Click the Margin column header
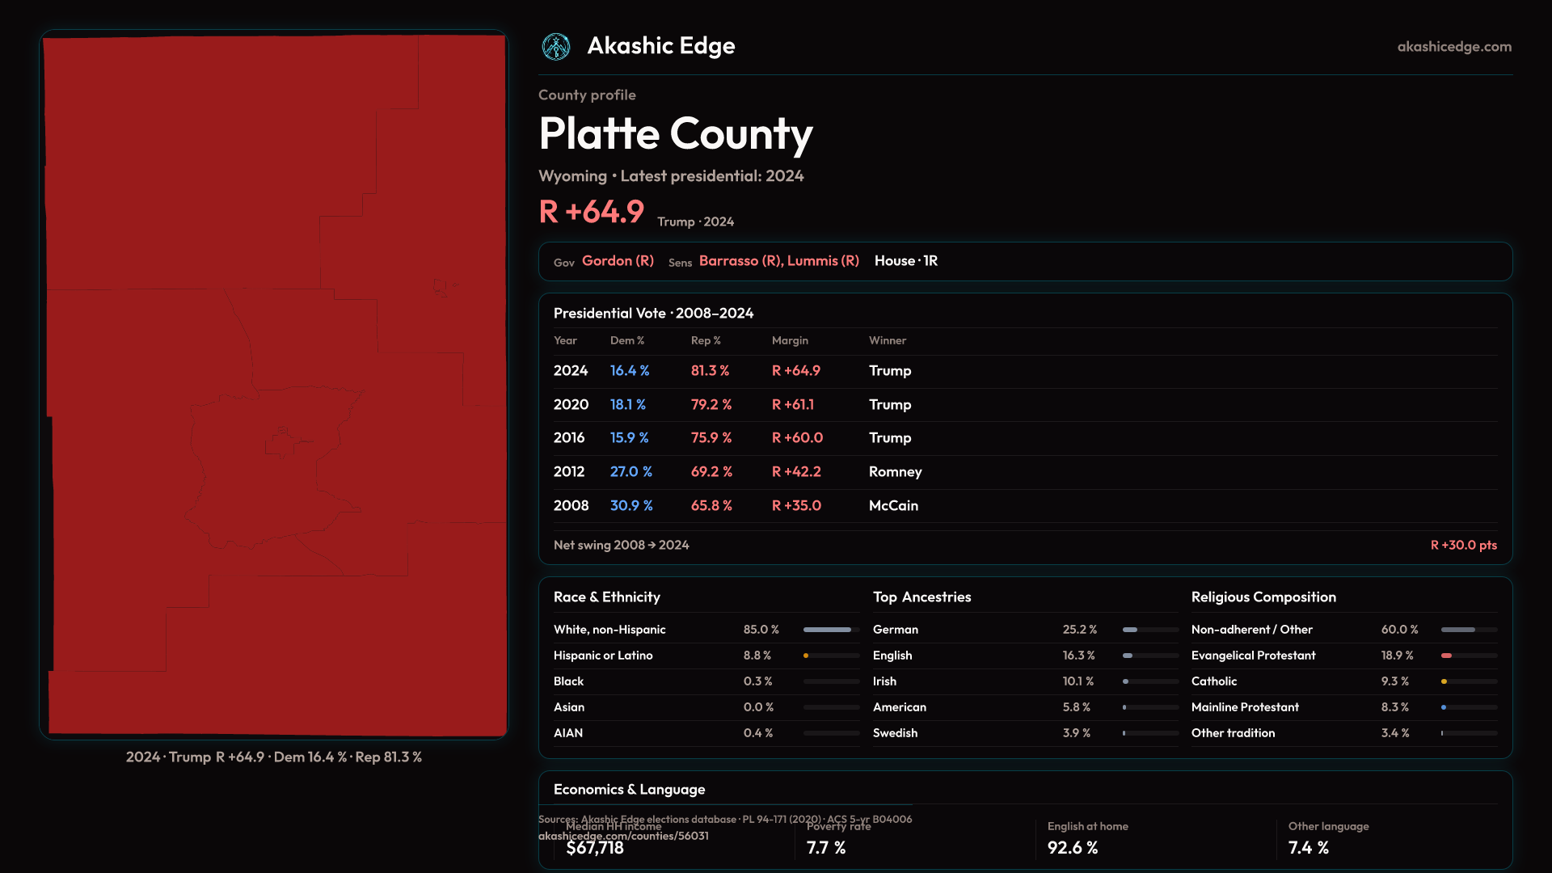Image resolution: width=1552 pixels, height=873 pixels. click(789, 341)
